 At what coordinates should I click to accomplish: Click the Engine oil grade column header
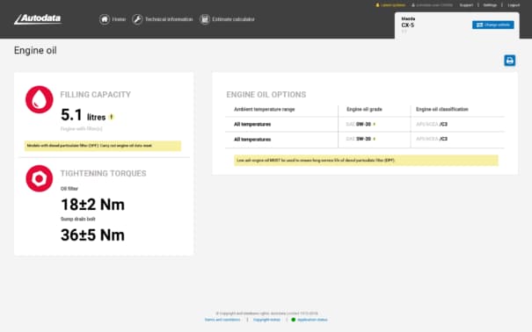click(364, 109)
